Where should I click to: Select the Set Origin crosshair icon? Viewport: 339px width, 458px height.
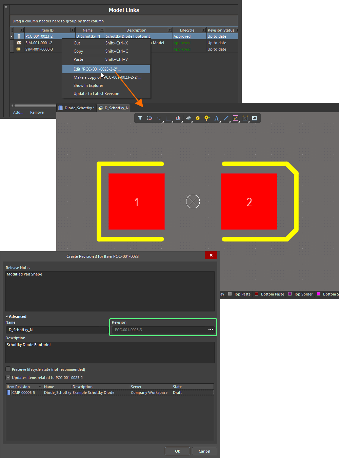(x=159, y=118)
